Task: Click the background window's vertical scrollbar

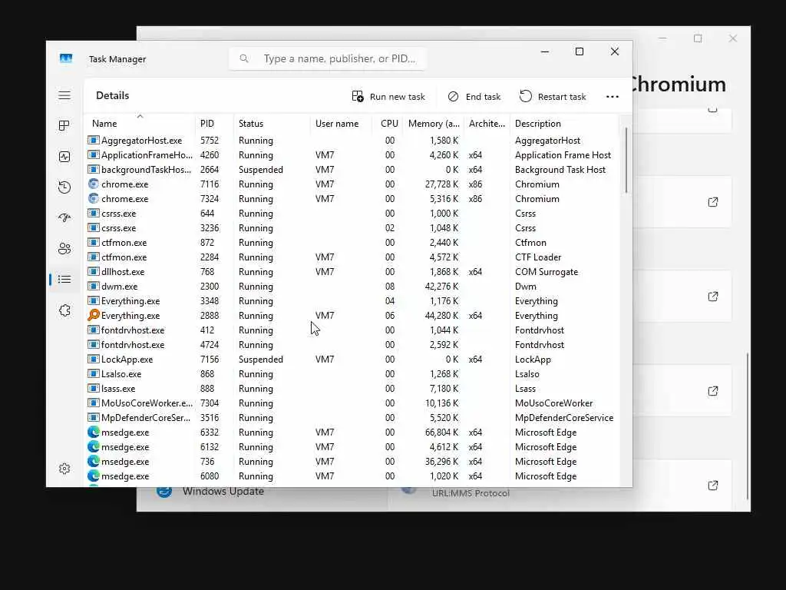Action: point(747,426)
